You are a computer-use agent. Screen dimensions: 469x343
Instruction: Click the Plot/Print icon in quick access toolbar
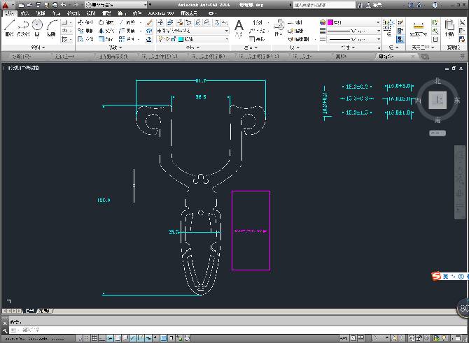click(x=55, y=5)
